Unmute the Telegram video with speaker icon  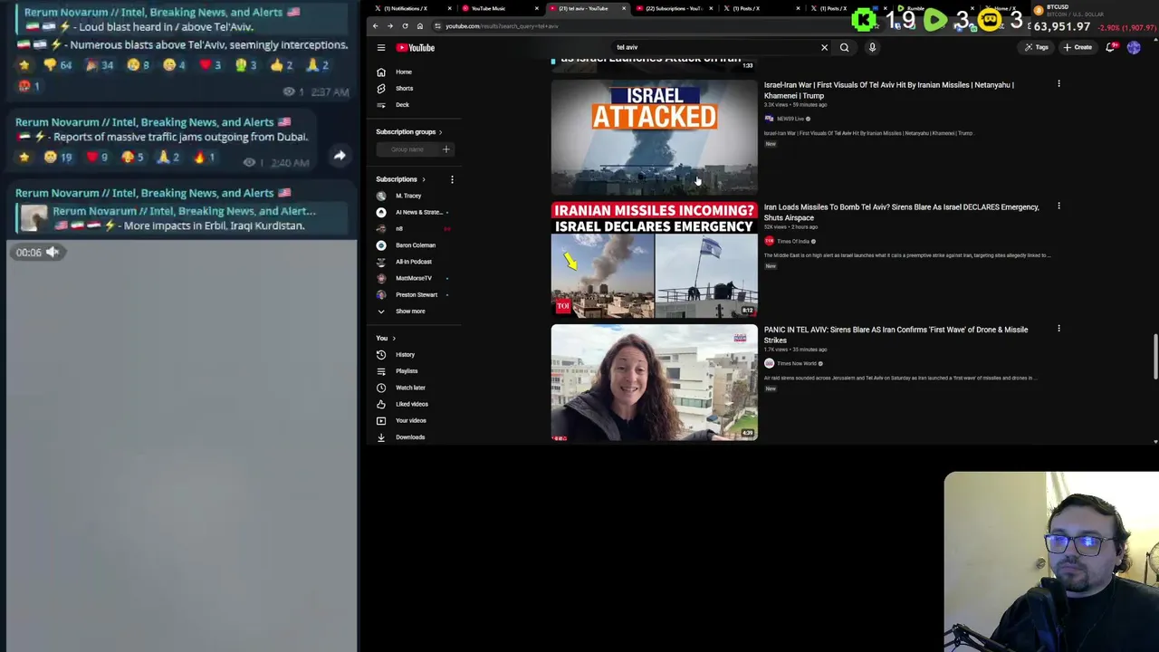coord(53,252)
